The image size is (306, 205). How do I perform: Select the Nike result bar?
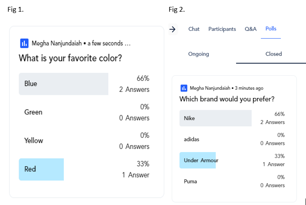pyautogui.click(x=216, y=118)
